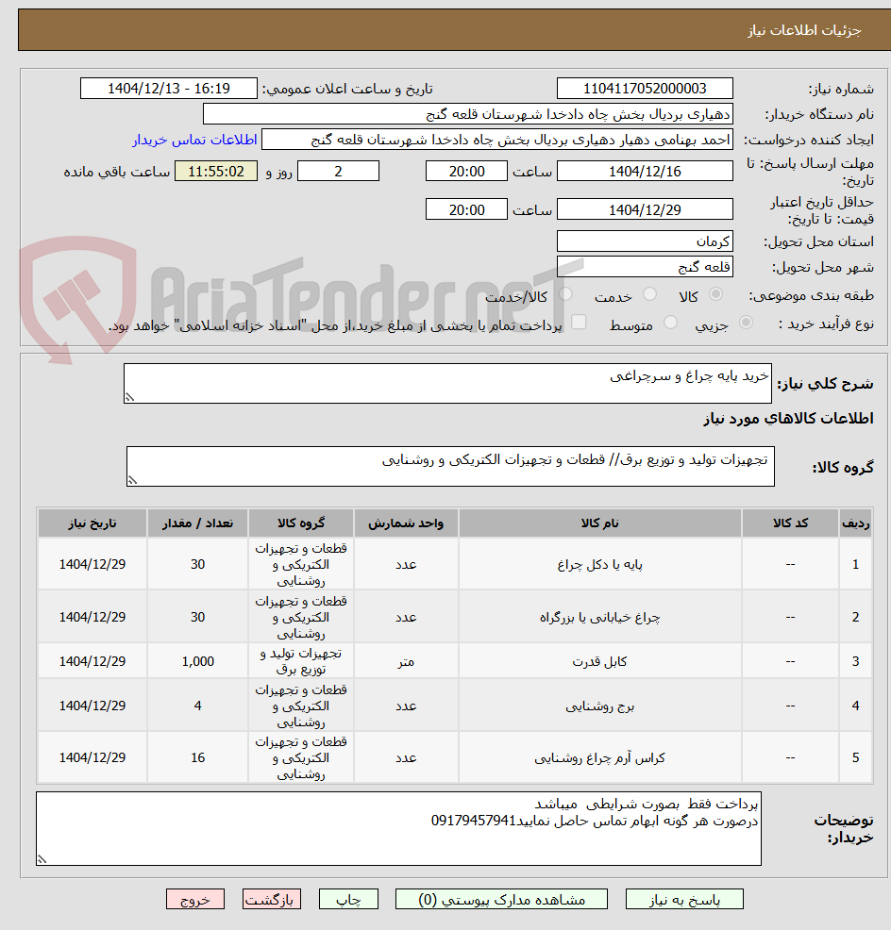Screen dimensions: 891x930
Task: Select the جزیی purchase type radio
Action: click(747, 324)
